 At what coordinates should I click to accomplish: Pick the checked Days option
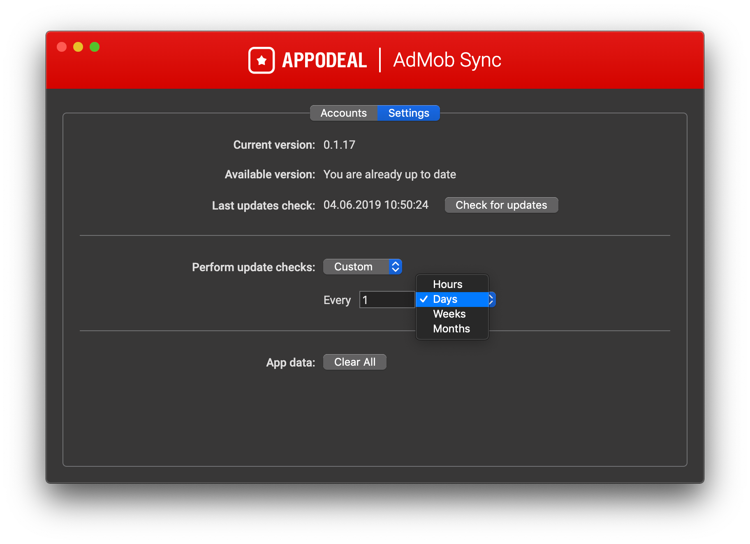pyautogui.click(x=445, y=299)
